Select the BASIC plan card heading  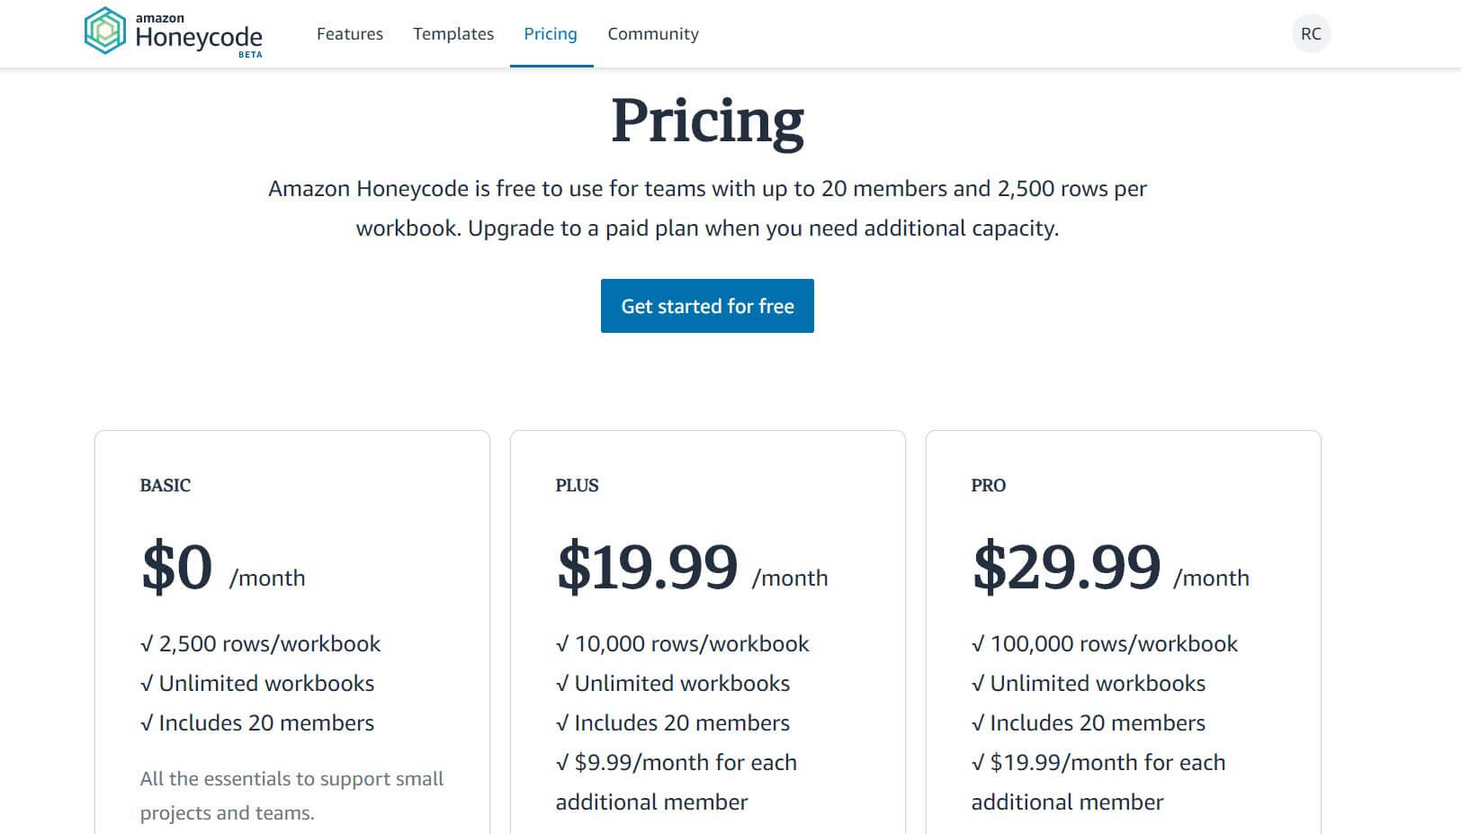pos(166,485)
